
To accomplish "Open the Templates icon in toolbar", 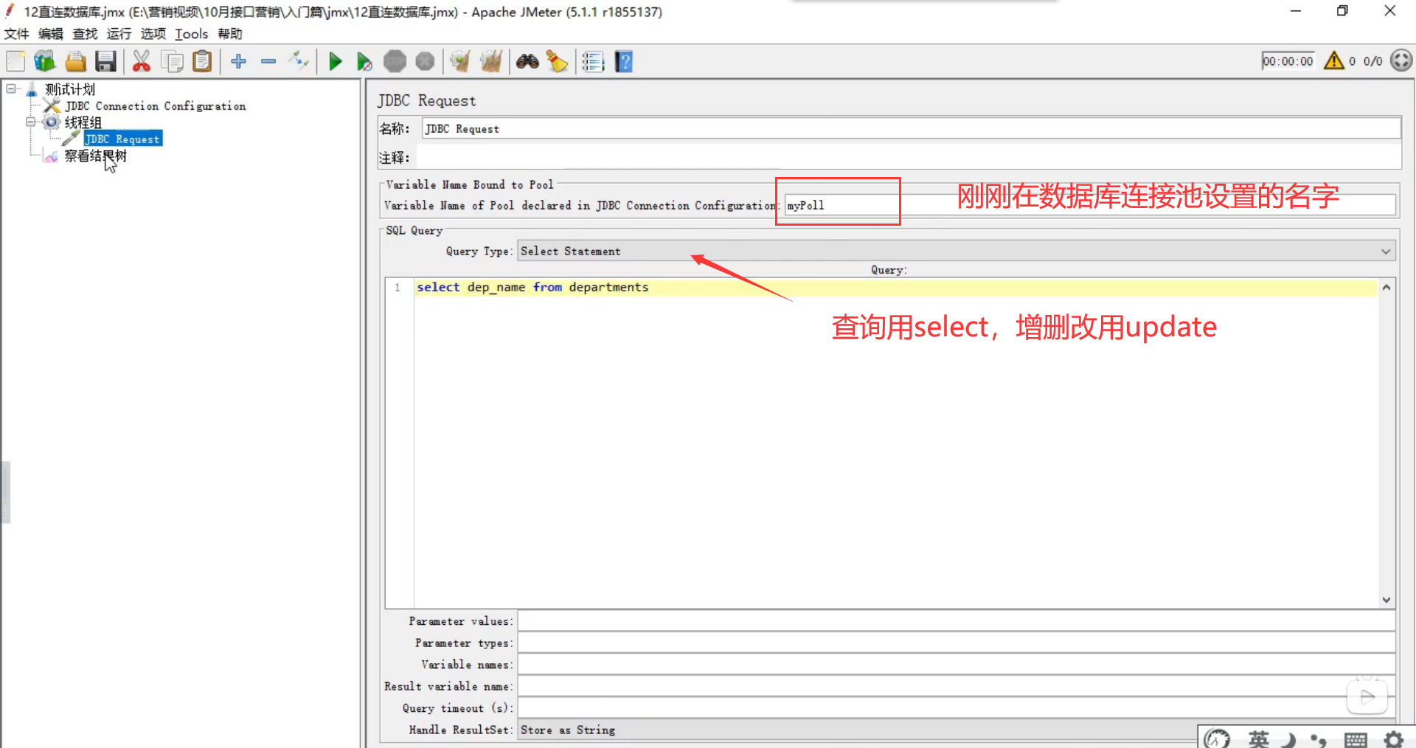I will (x=44, y=61).
